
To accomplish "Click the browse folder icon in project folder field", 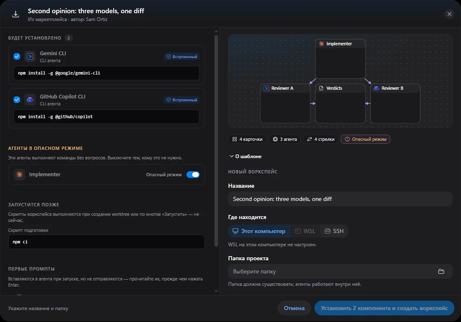I will [x=441, y=271].
